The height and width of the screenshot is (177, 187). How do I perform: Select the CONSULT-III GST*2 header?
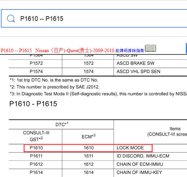pos(36,136)
